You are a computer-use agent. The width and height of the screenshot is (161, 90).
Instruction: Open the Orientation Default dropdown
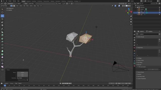click(x=19, y=3)
